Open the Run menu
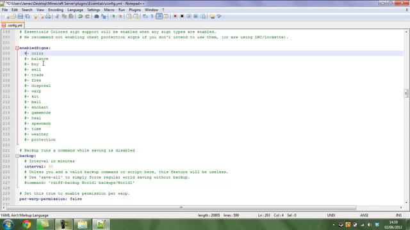410x230 pixels. click(x=122, y=10)
